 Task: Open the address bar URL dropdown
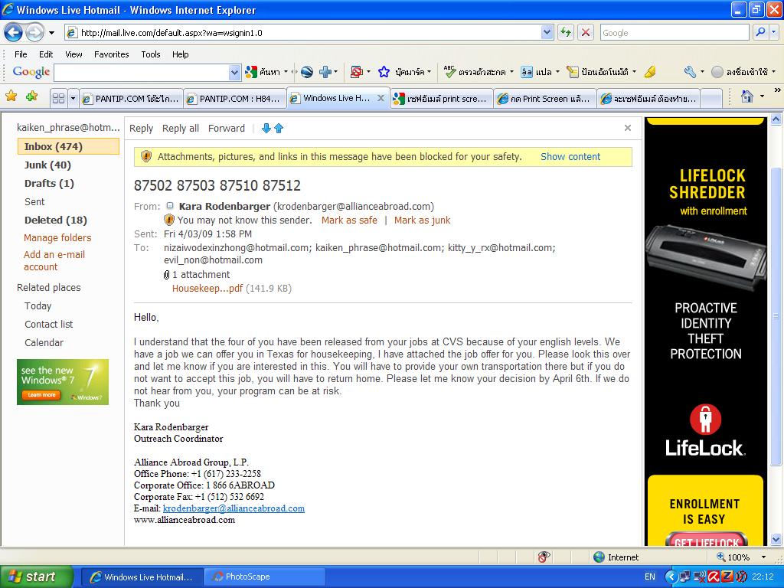pos(547,33)
